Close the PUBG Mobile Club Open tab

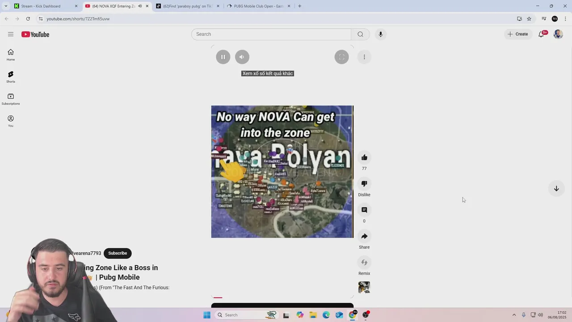[289, 6]
